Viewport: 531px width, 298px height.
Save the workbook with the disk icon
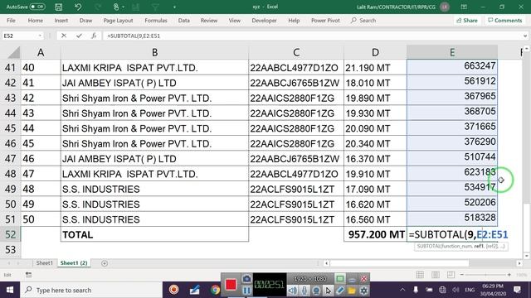59,7
